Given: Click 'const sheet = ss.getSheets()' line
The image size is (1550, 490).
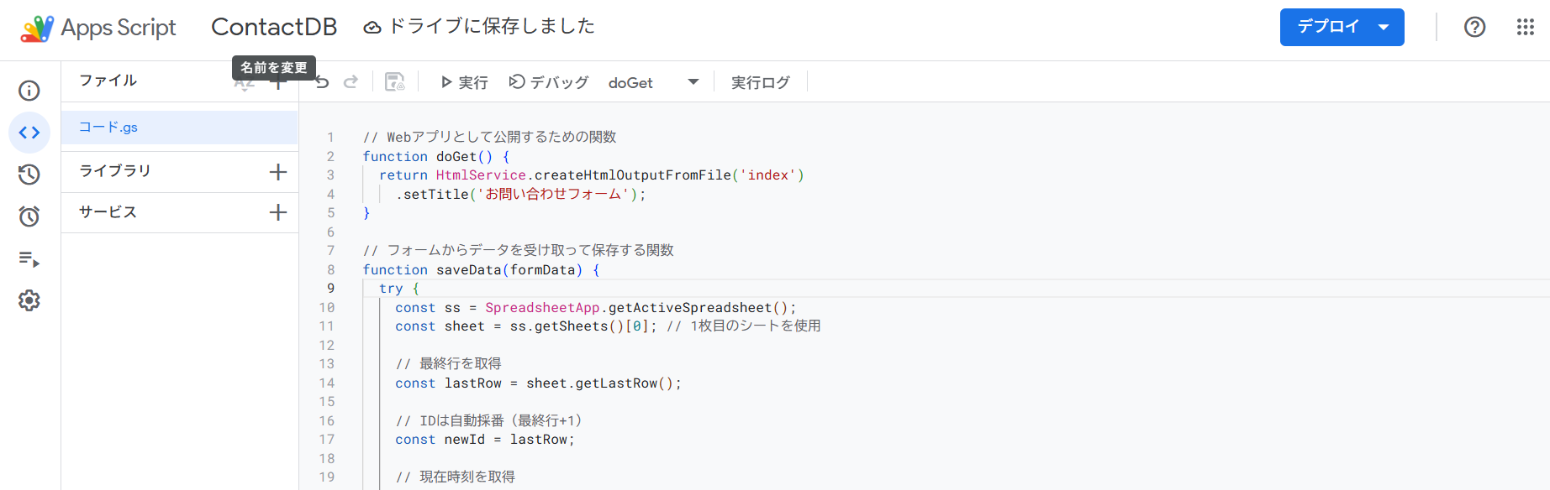Looking at the screenshot, I should pos(608,326).
